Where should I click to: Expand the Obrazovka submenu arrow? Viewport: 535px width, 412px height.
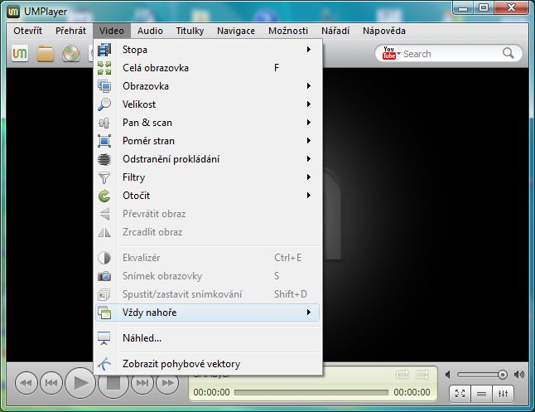308,85
